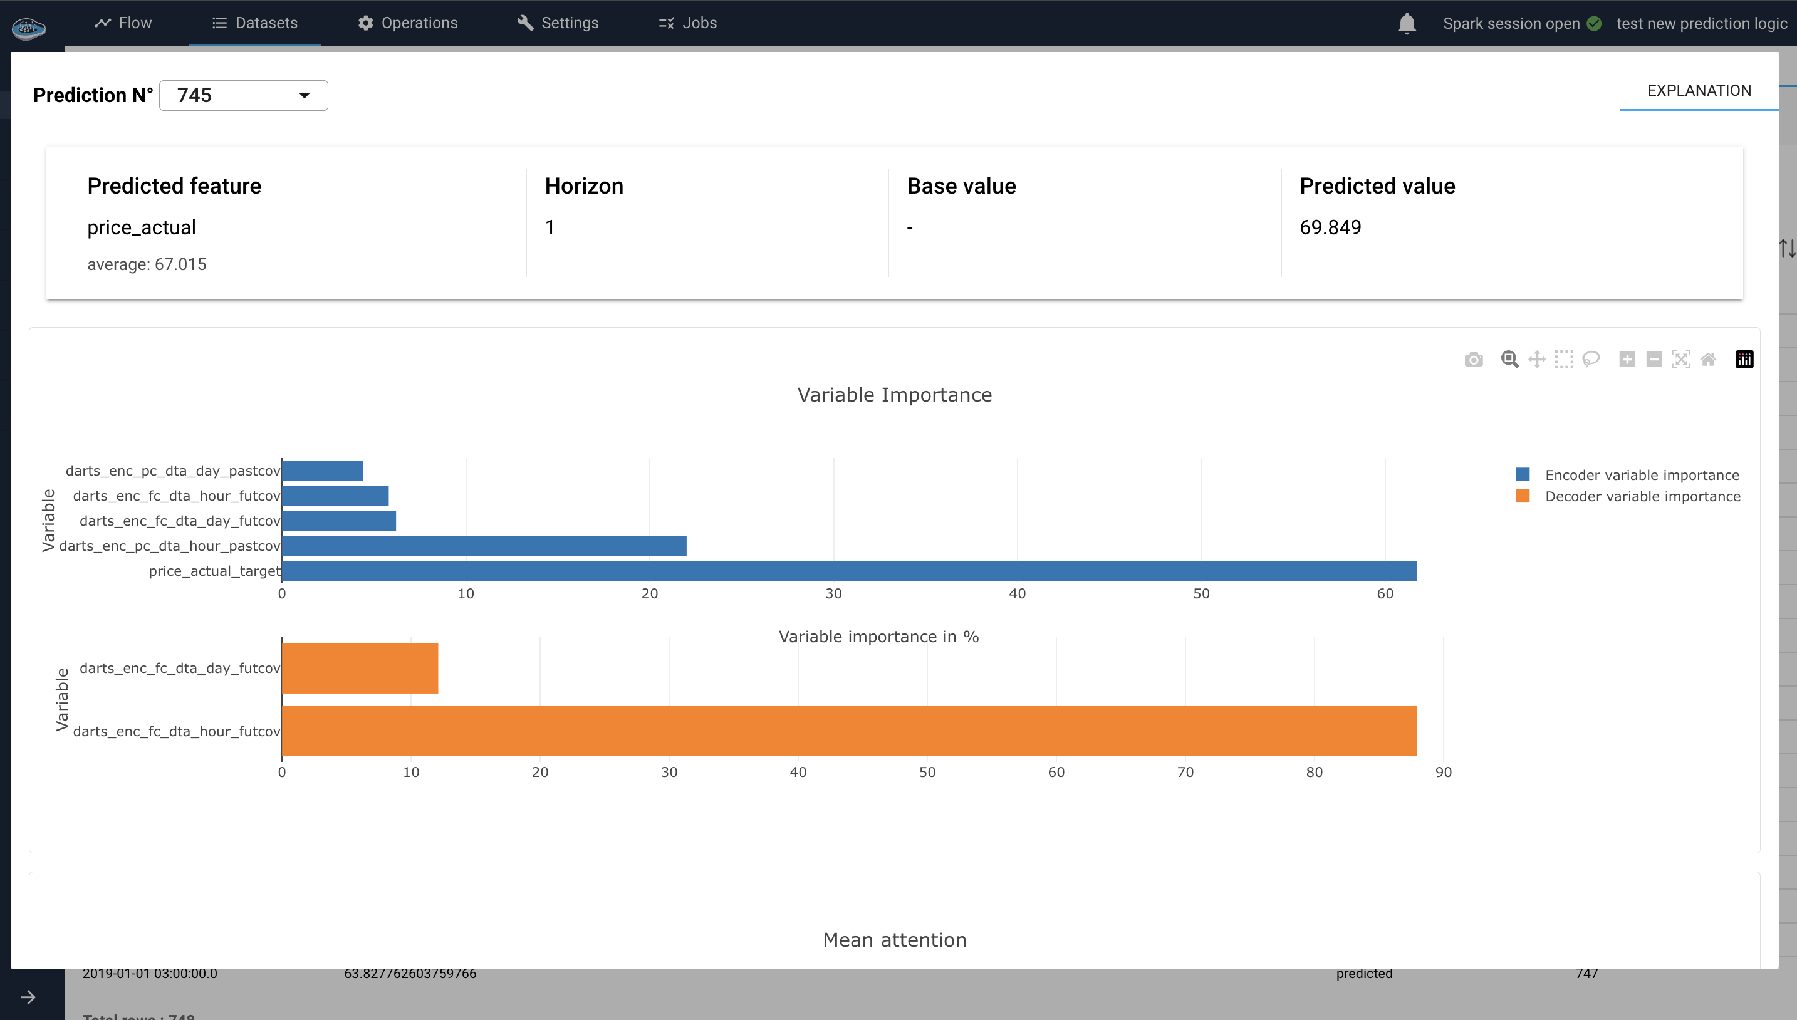Select the chart zoom tool
The image size is (1797, 1020).
(x=1509, y=360)
